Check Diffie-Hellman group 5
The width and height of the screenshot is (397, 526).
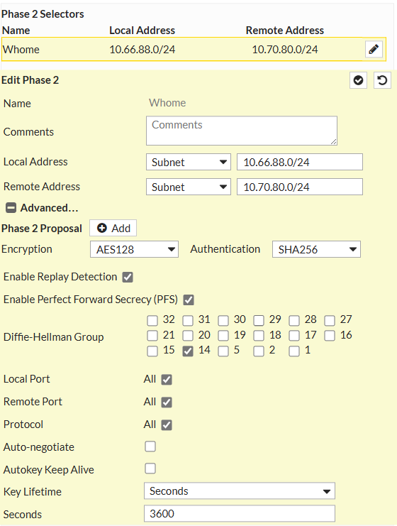[x=223, y=351]
